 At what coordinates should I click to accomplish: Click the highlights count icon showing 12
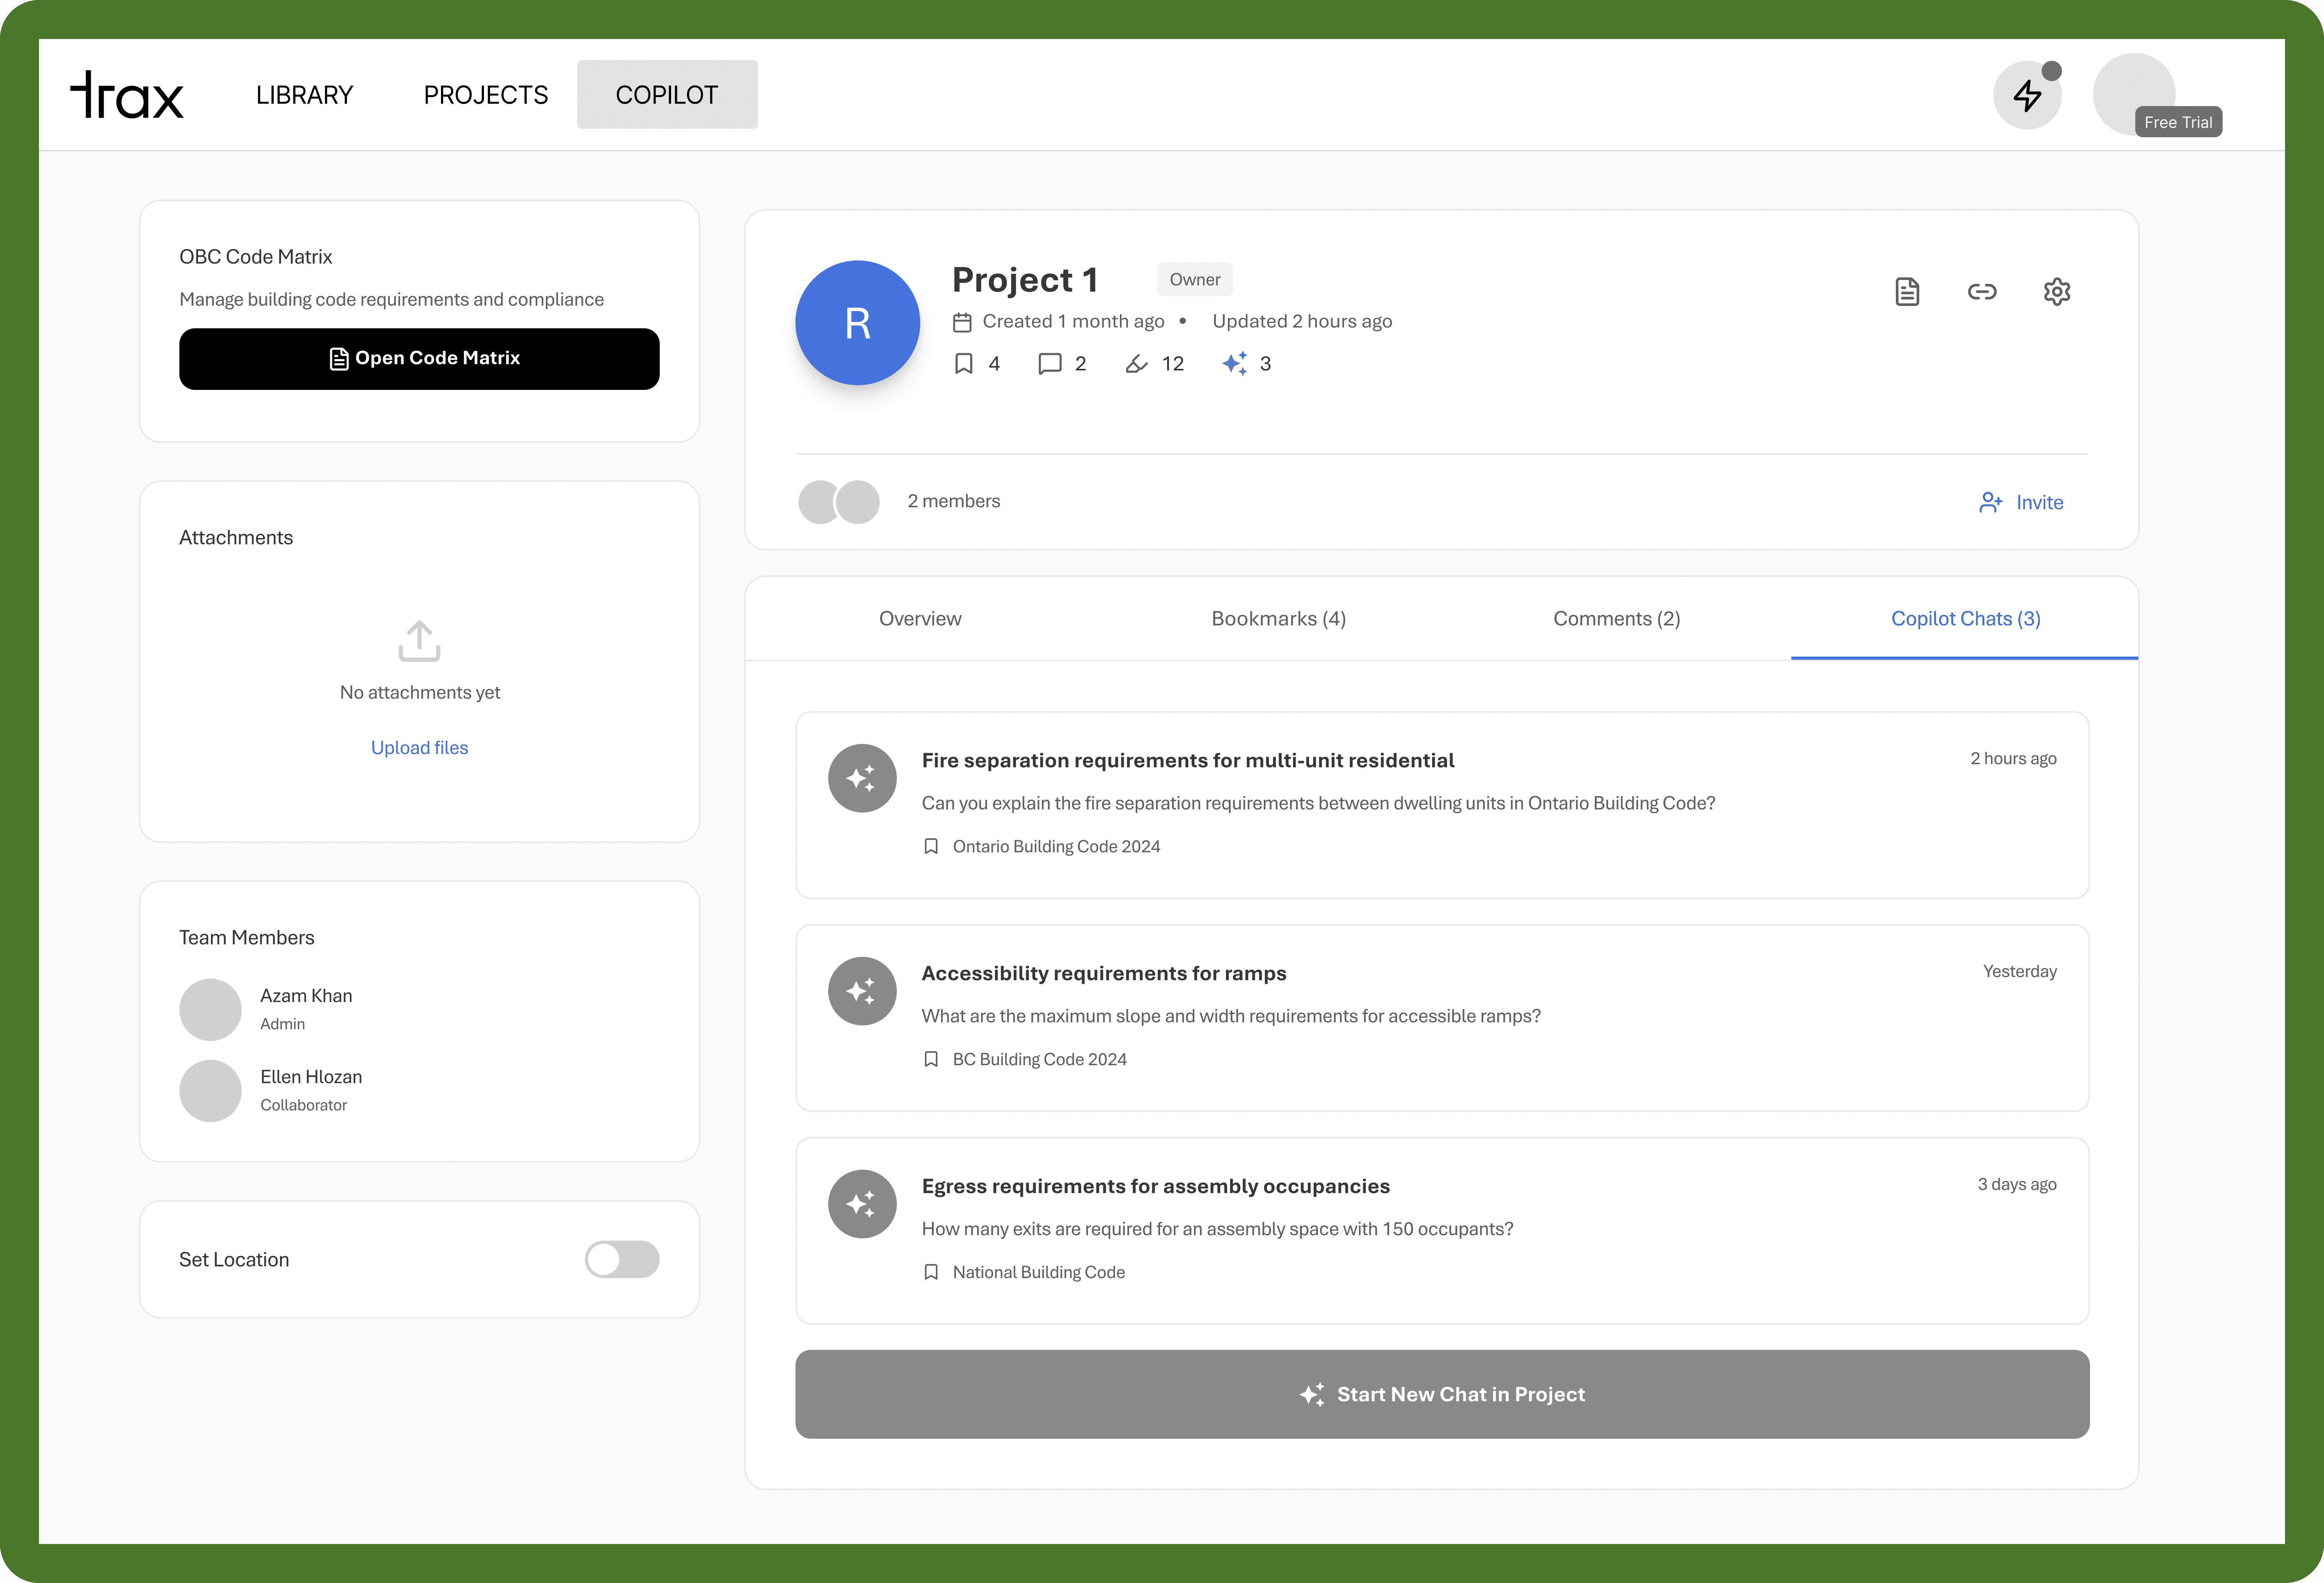1136,364
